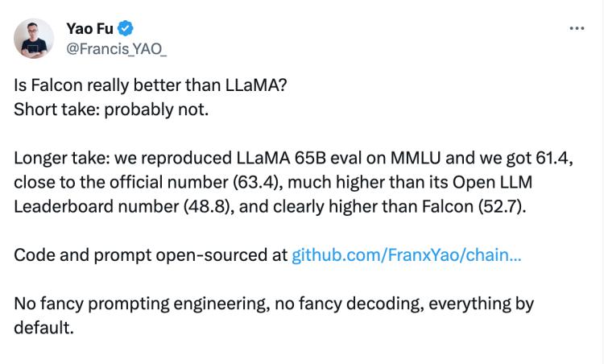The width and height of the screenshot is (604, 364).
Task: Click the blue verified badge
Action: (126, 29)
